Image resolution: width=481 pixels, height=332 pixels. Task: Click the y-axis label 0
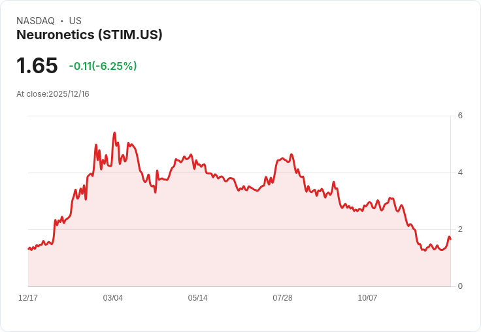point(460,286)
